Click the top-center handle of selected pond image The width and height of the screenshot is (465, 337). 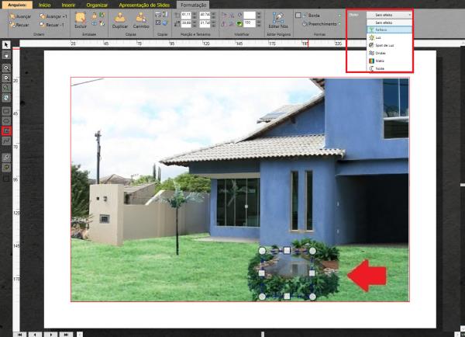pyautogui.click(x=287, y=251)
